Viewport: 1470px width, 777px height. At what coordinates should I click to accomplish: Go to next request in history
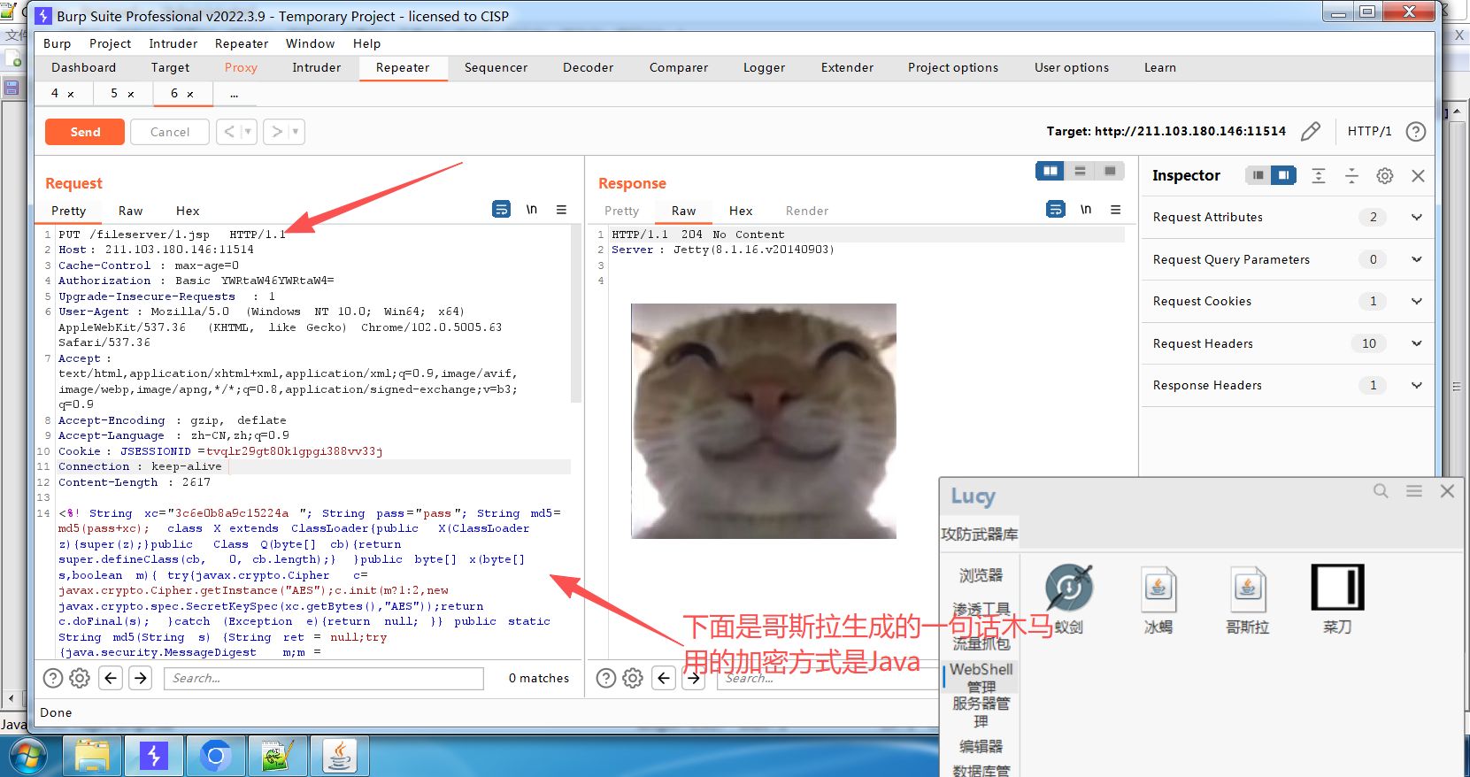(277, 132)
